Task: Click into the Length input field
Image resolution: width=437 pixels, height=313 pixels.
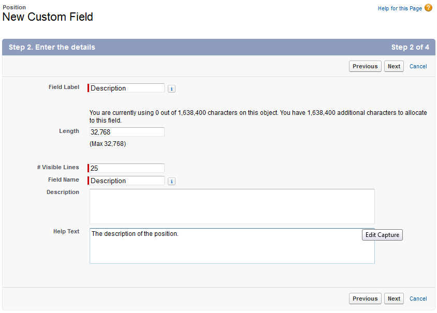Action: coord(127,132)
